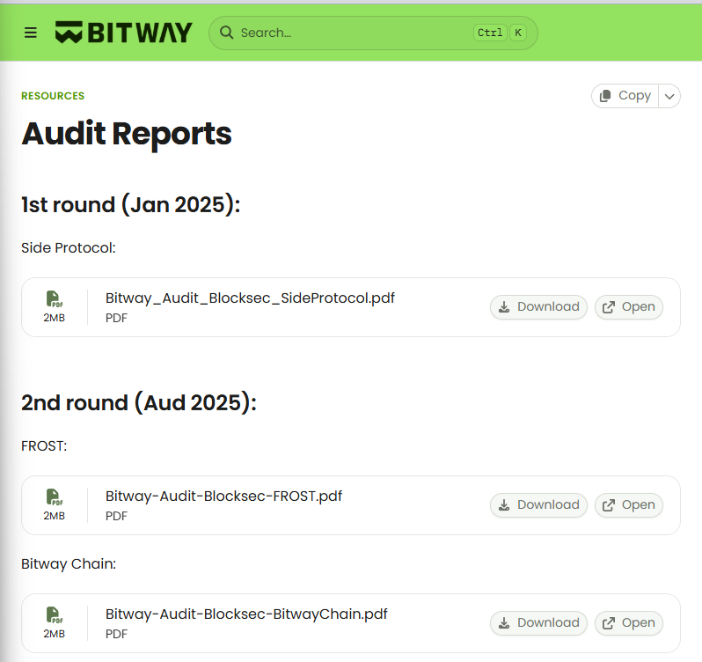Click PDF file icon for FROST report
702x662 pixels.
coord(55,496)
